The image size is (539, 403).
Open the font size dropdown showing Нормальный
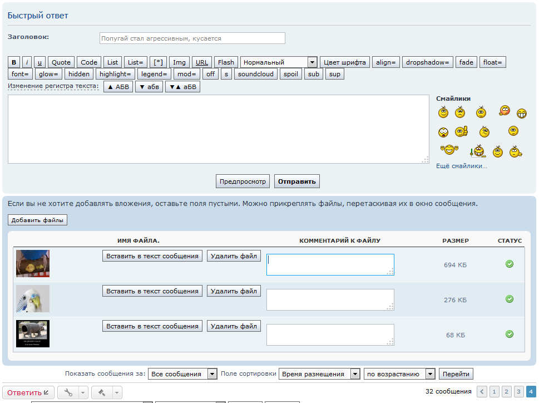click(x=279, y=62)
